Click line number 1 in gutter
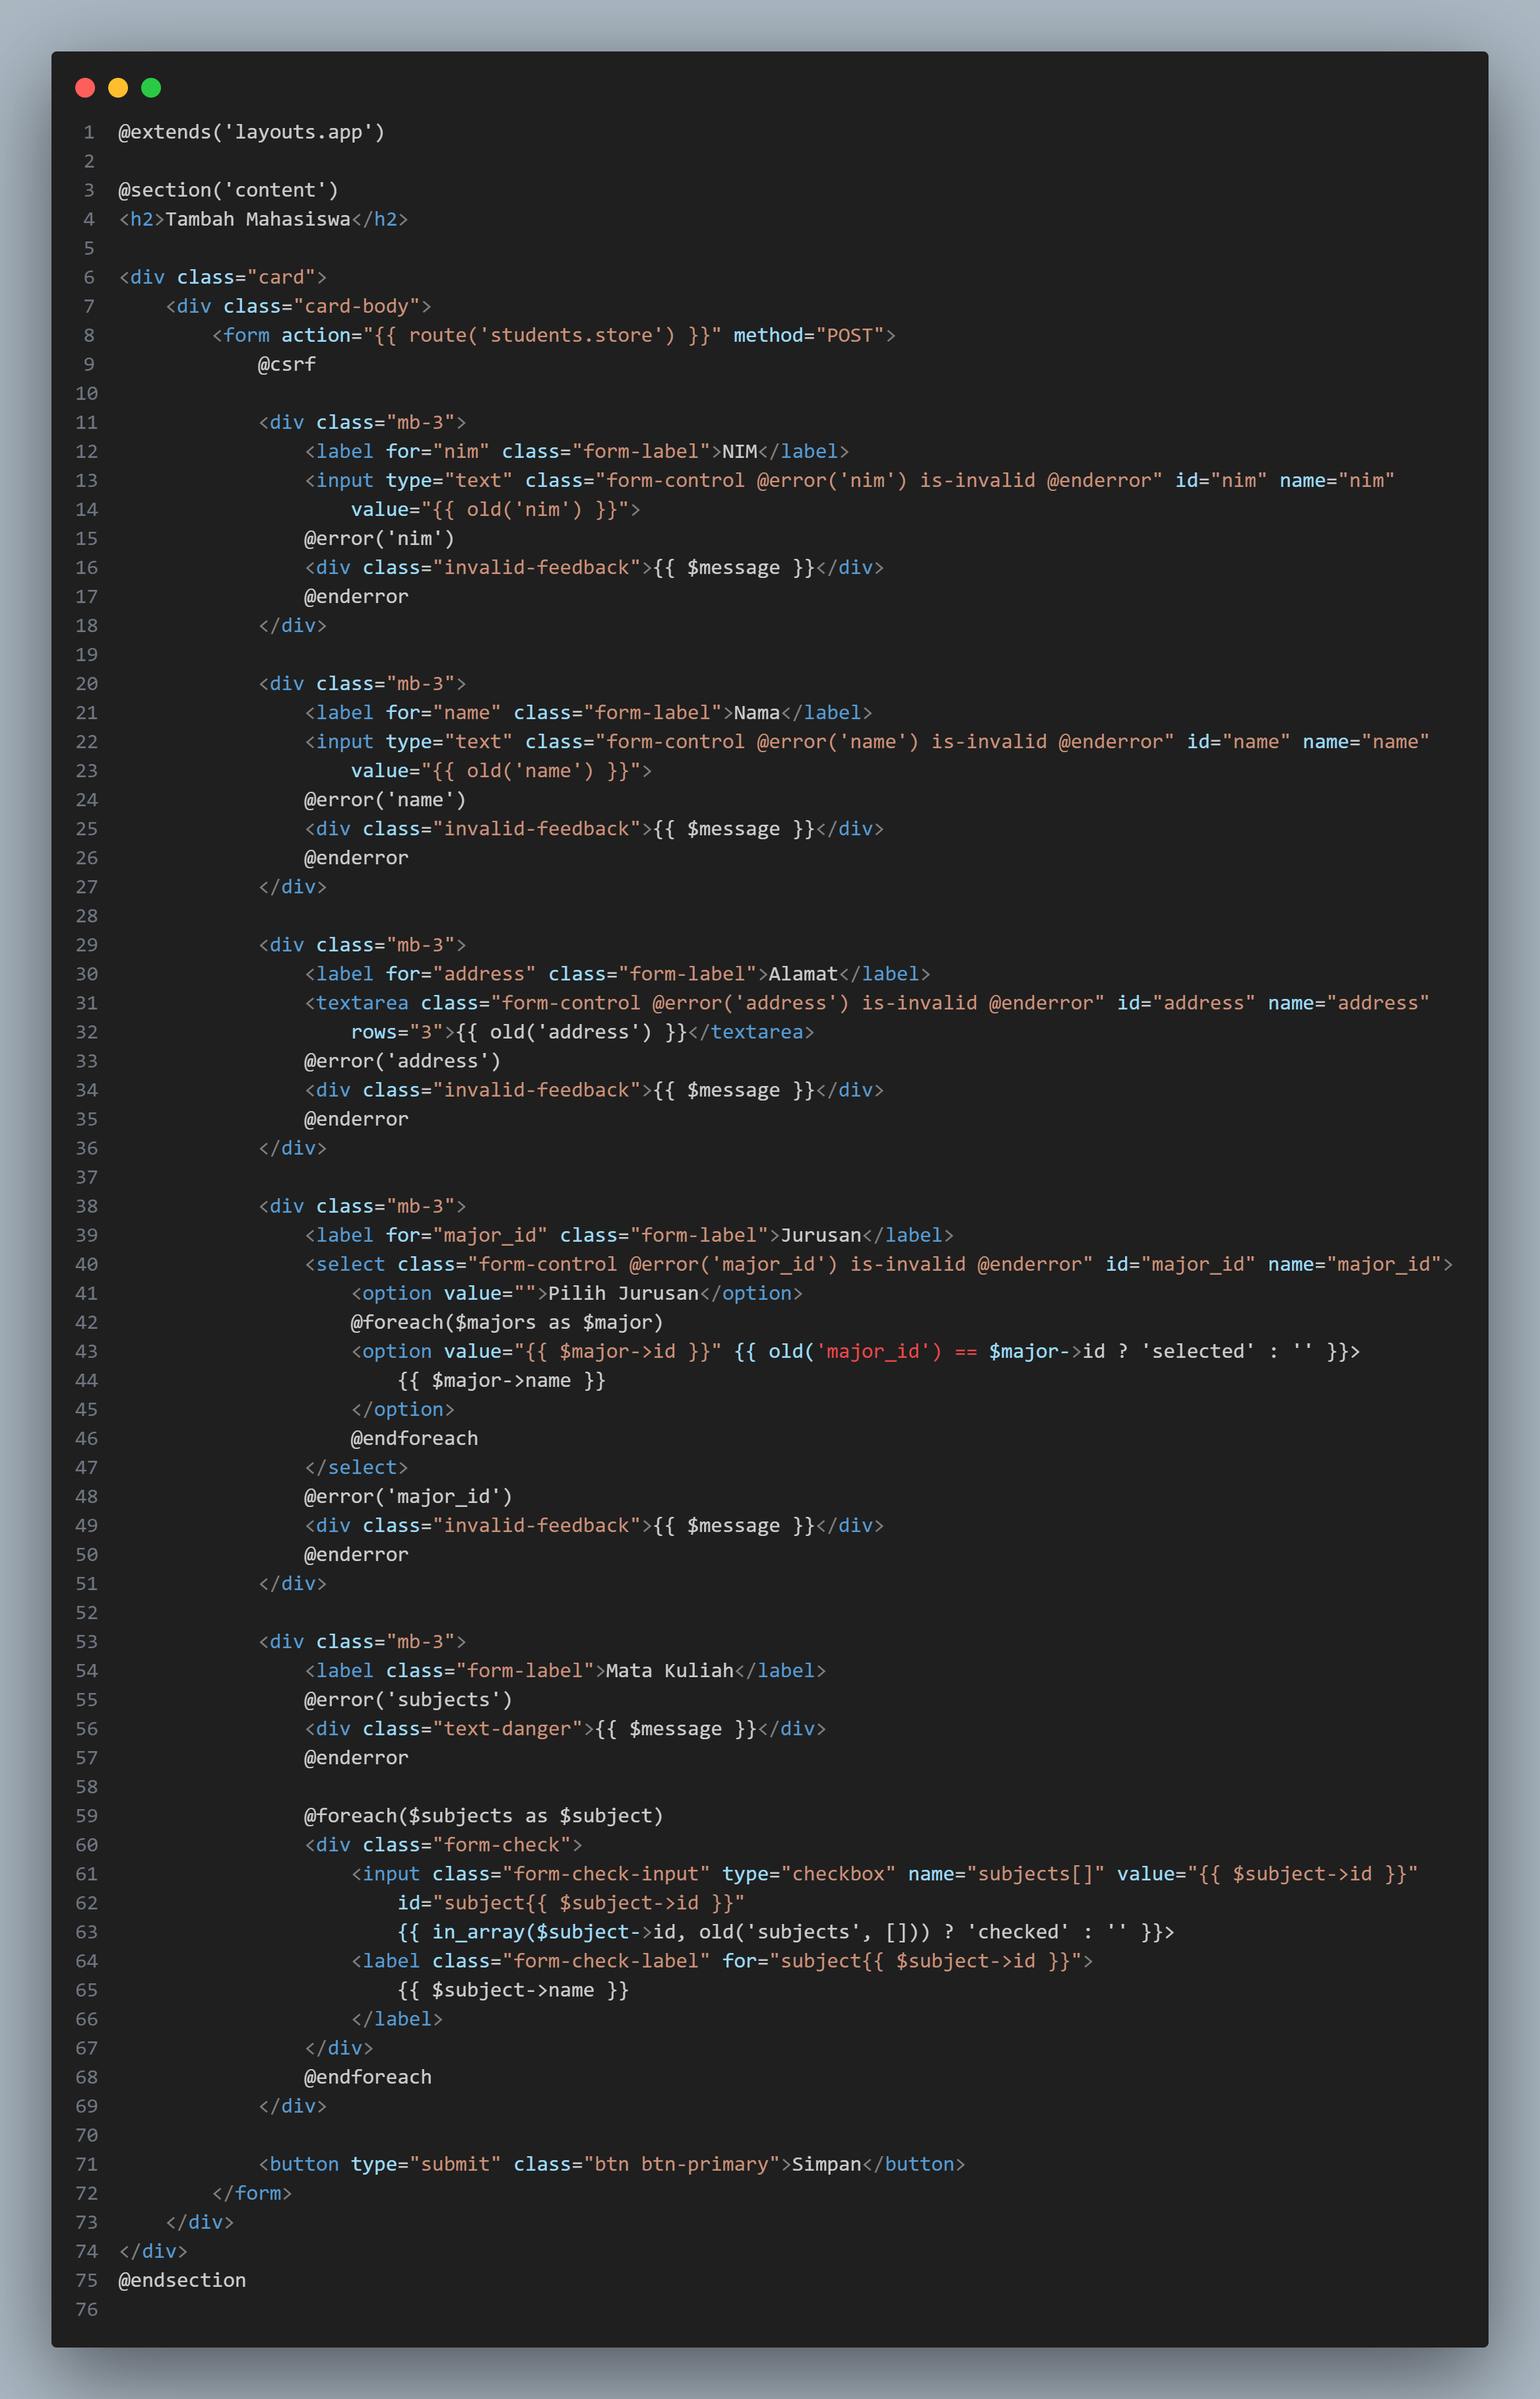Viewport: 1540px width, 2399px height. click(89, 132)
